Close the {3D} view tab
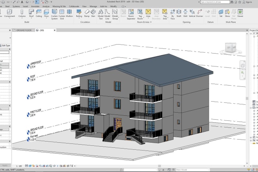 55,30
